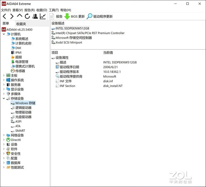Select INTEL SSDPEKNW512G8 in the device list

(70, 28)
